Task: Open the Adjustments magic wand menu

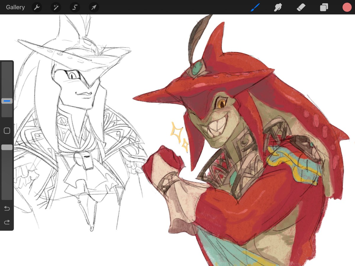Action: (x=56, y=7)
